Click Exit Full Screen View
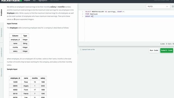The height and width of the screenshot is (98, 174). pos(161,1)
